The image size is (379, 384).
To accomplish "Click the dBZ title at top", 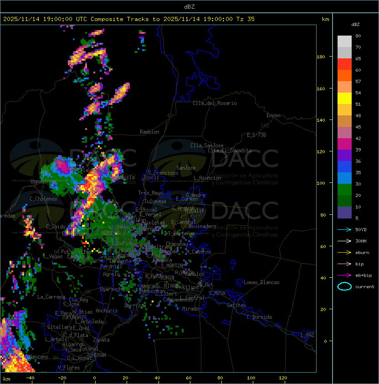I will point(189,6).
